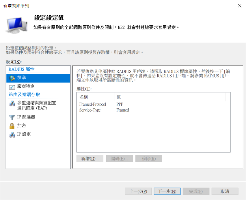Click the 加密 padlock icon
Screen dimensions: 246x200
[12, 126]
